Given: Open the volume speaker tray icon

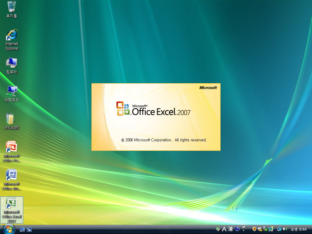Looking at the screenshot, I should 285,229.
